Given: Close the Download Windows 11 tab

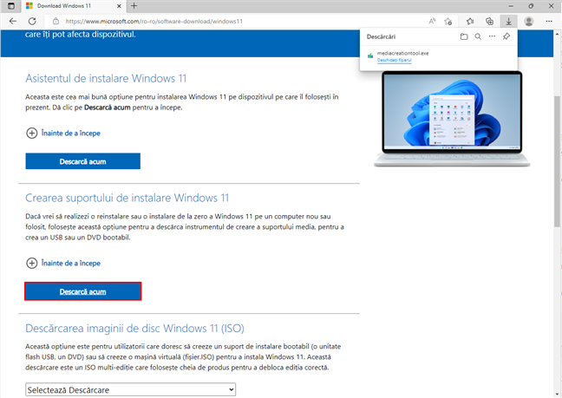Looking at the screenshot, I should coord(119,6).
